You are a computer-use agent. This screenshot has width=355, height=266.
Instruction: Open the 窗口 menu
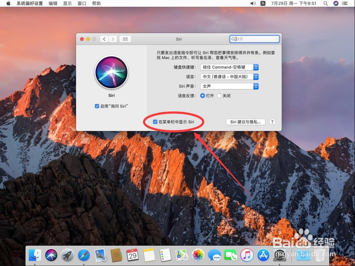[x=82, y=4]
